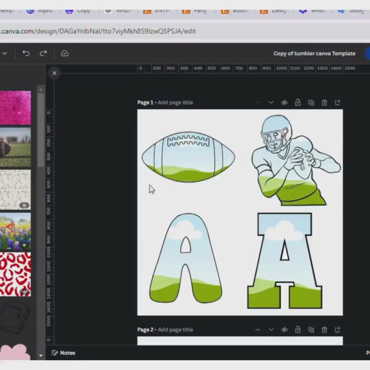Image resolution: width=370 pixels, height=370 pixels.
Task: Move Page 2 up with chevron arrow
Action: pos(258,330)
